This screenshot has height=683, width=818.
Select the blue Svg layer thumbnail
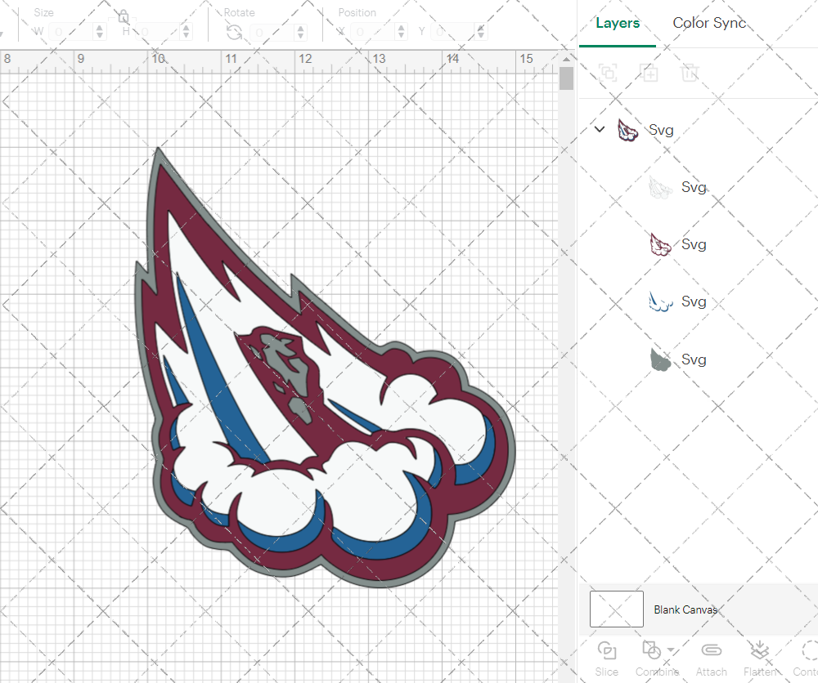(x=660, y=301)
